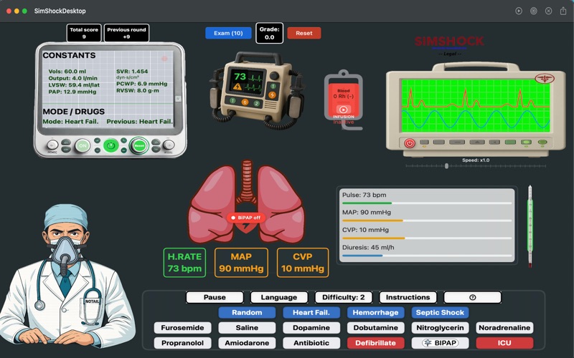Start the blood bag infusion play button

coord(344,110)
